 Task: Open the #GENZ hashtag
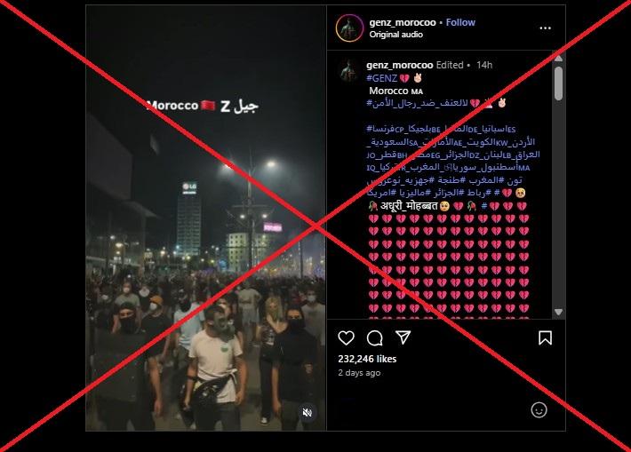pos(381,78)
